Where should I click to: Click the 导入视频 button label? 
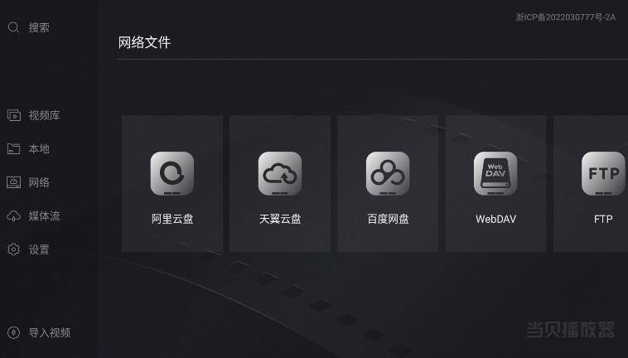click(x=50, y=332)
